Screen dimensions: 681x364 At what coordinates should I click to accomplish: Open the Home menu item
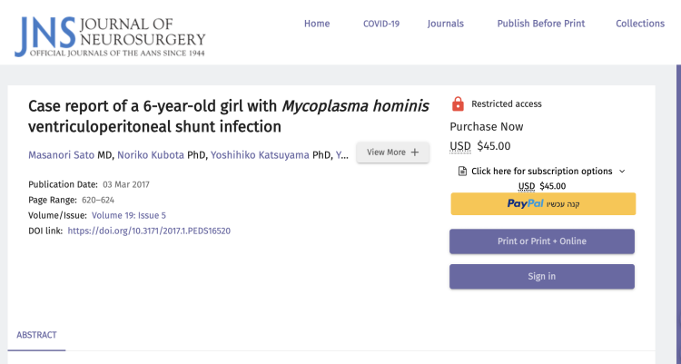pos(317,24)
